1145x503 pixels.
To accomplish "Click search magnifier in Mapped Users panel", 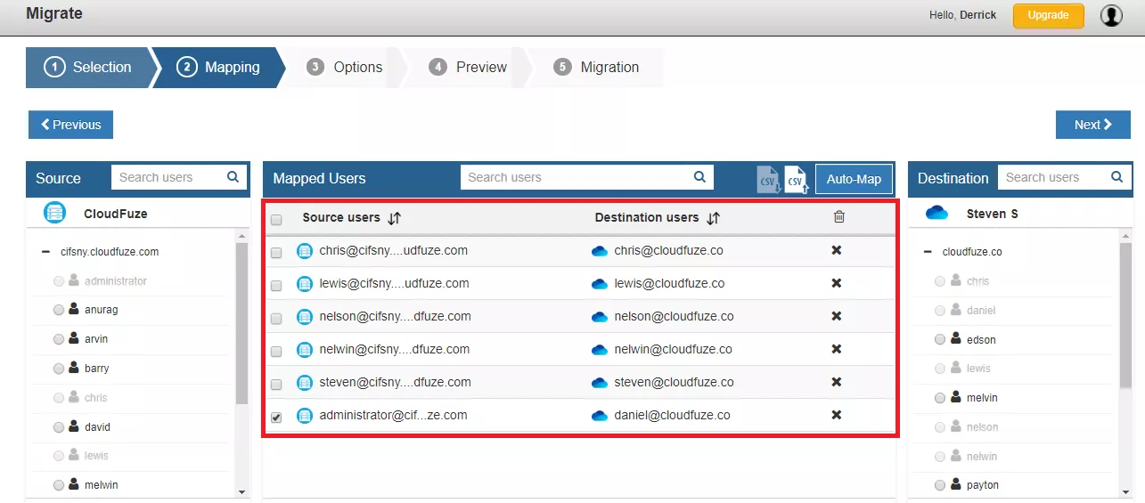I will click(699, 177).
